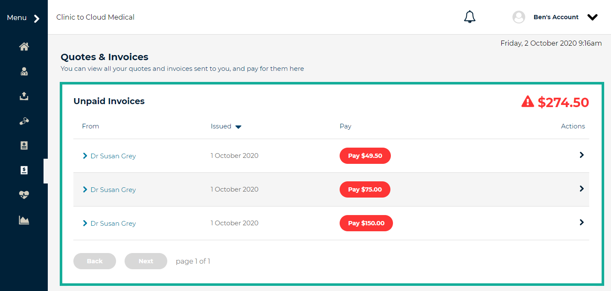The image size is (611, 291).
Task: Click the Next pagination button
Action: [x=145, y=261]
